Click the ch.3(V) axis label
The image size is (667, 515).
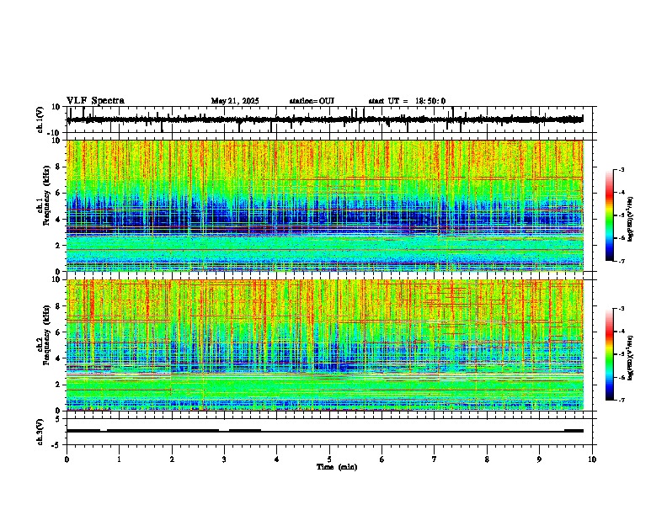tap(40, 432)
